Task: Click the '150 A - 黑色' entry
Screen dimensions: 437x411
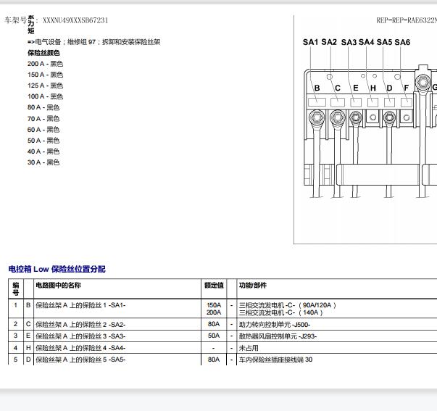Action: coord(45,75)
